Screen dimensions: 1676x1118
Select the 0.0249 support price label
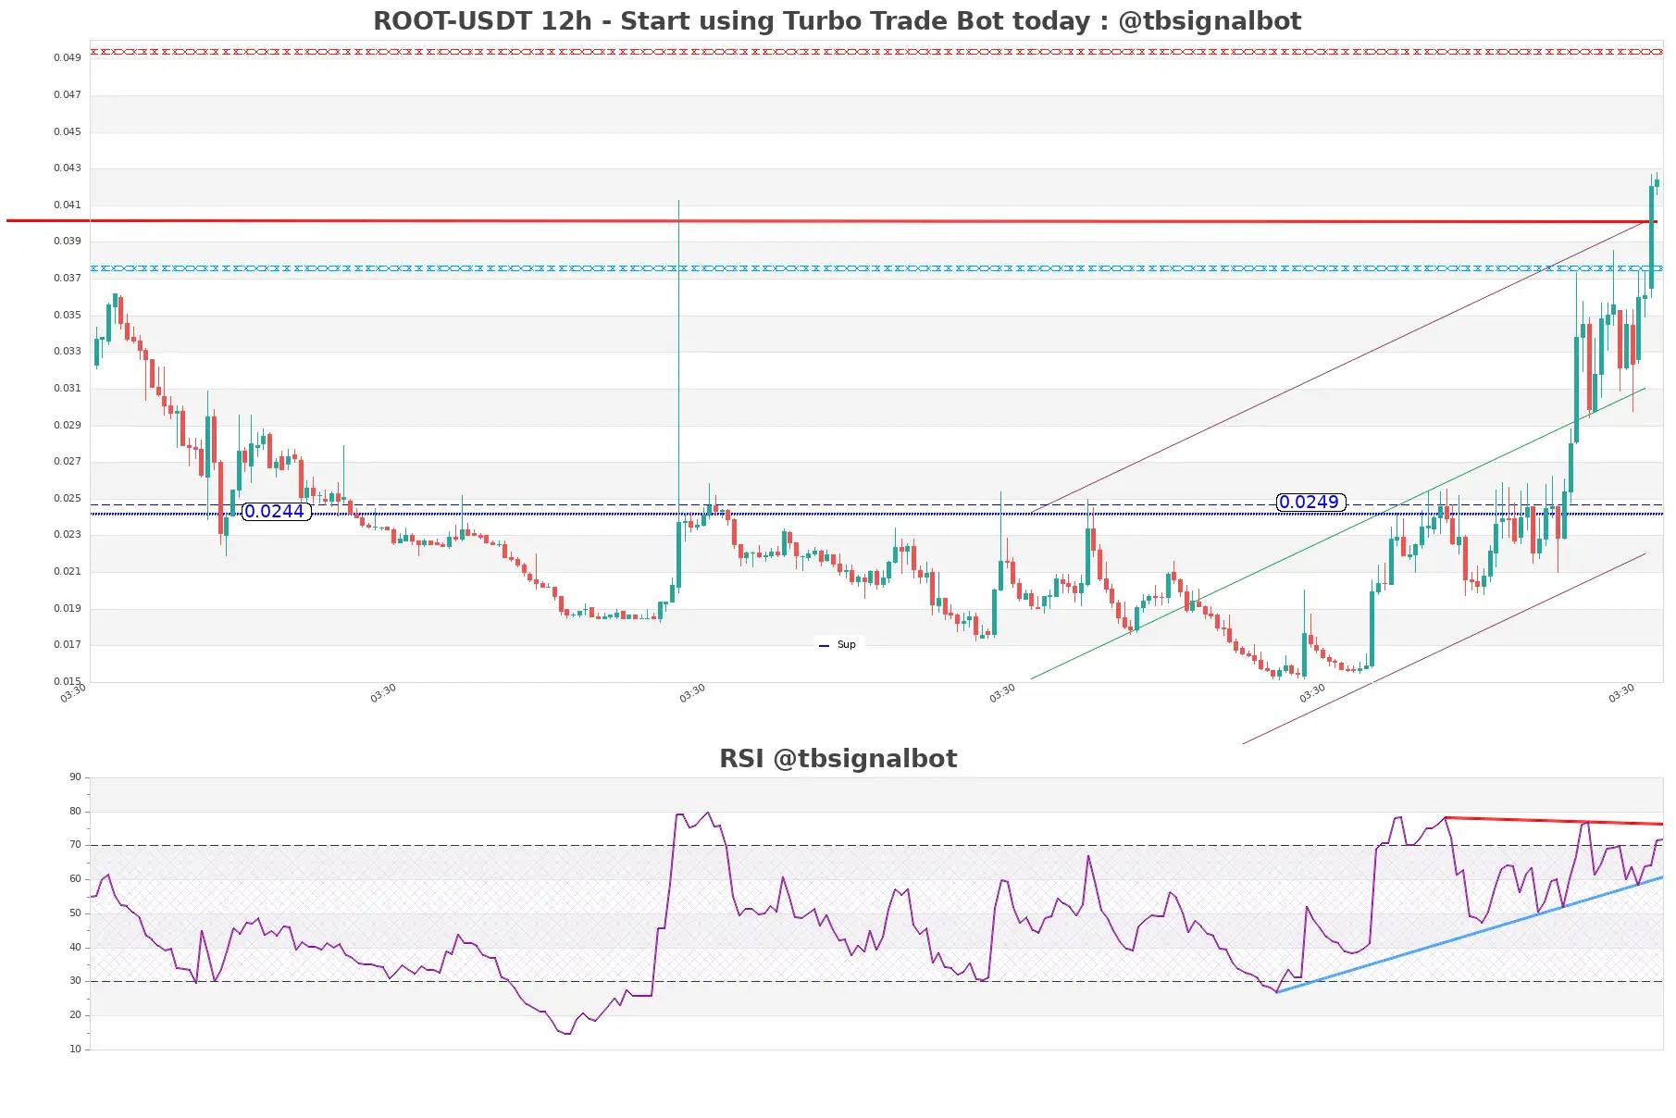pyautogui.click(x=1310, y=503)
